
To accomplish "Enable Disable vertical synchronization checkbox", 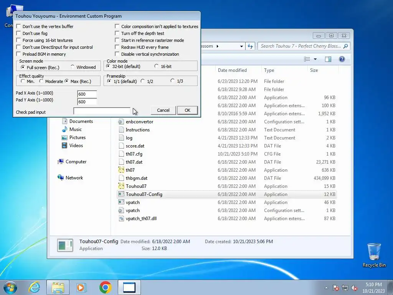I will click(117, 54).
